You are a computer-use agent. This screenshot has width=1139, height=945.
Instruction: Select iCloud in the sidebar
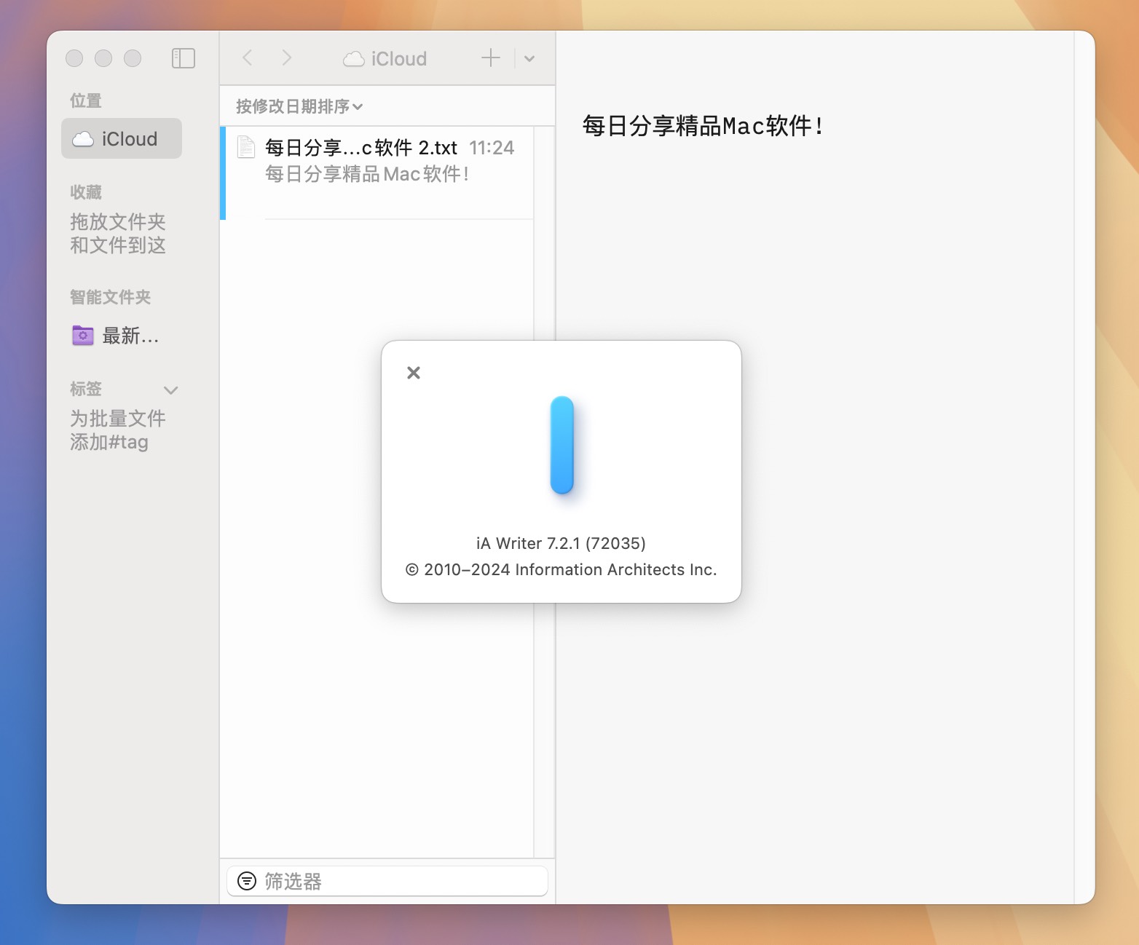tap(122, 138)
